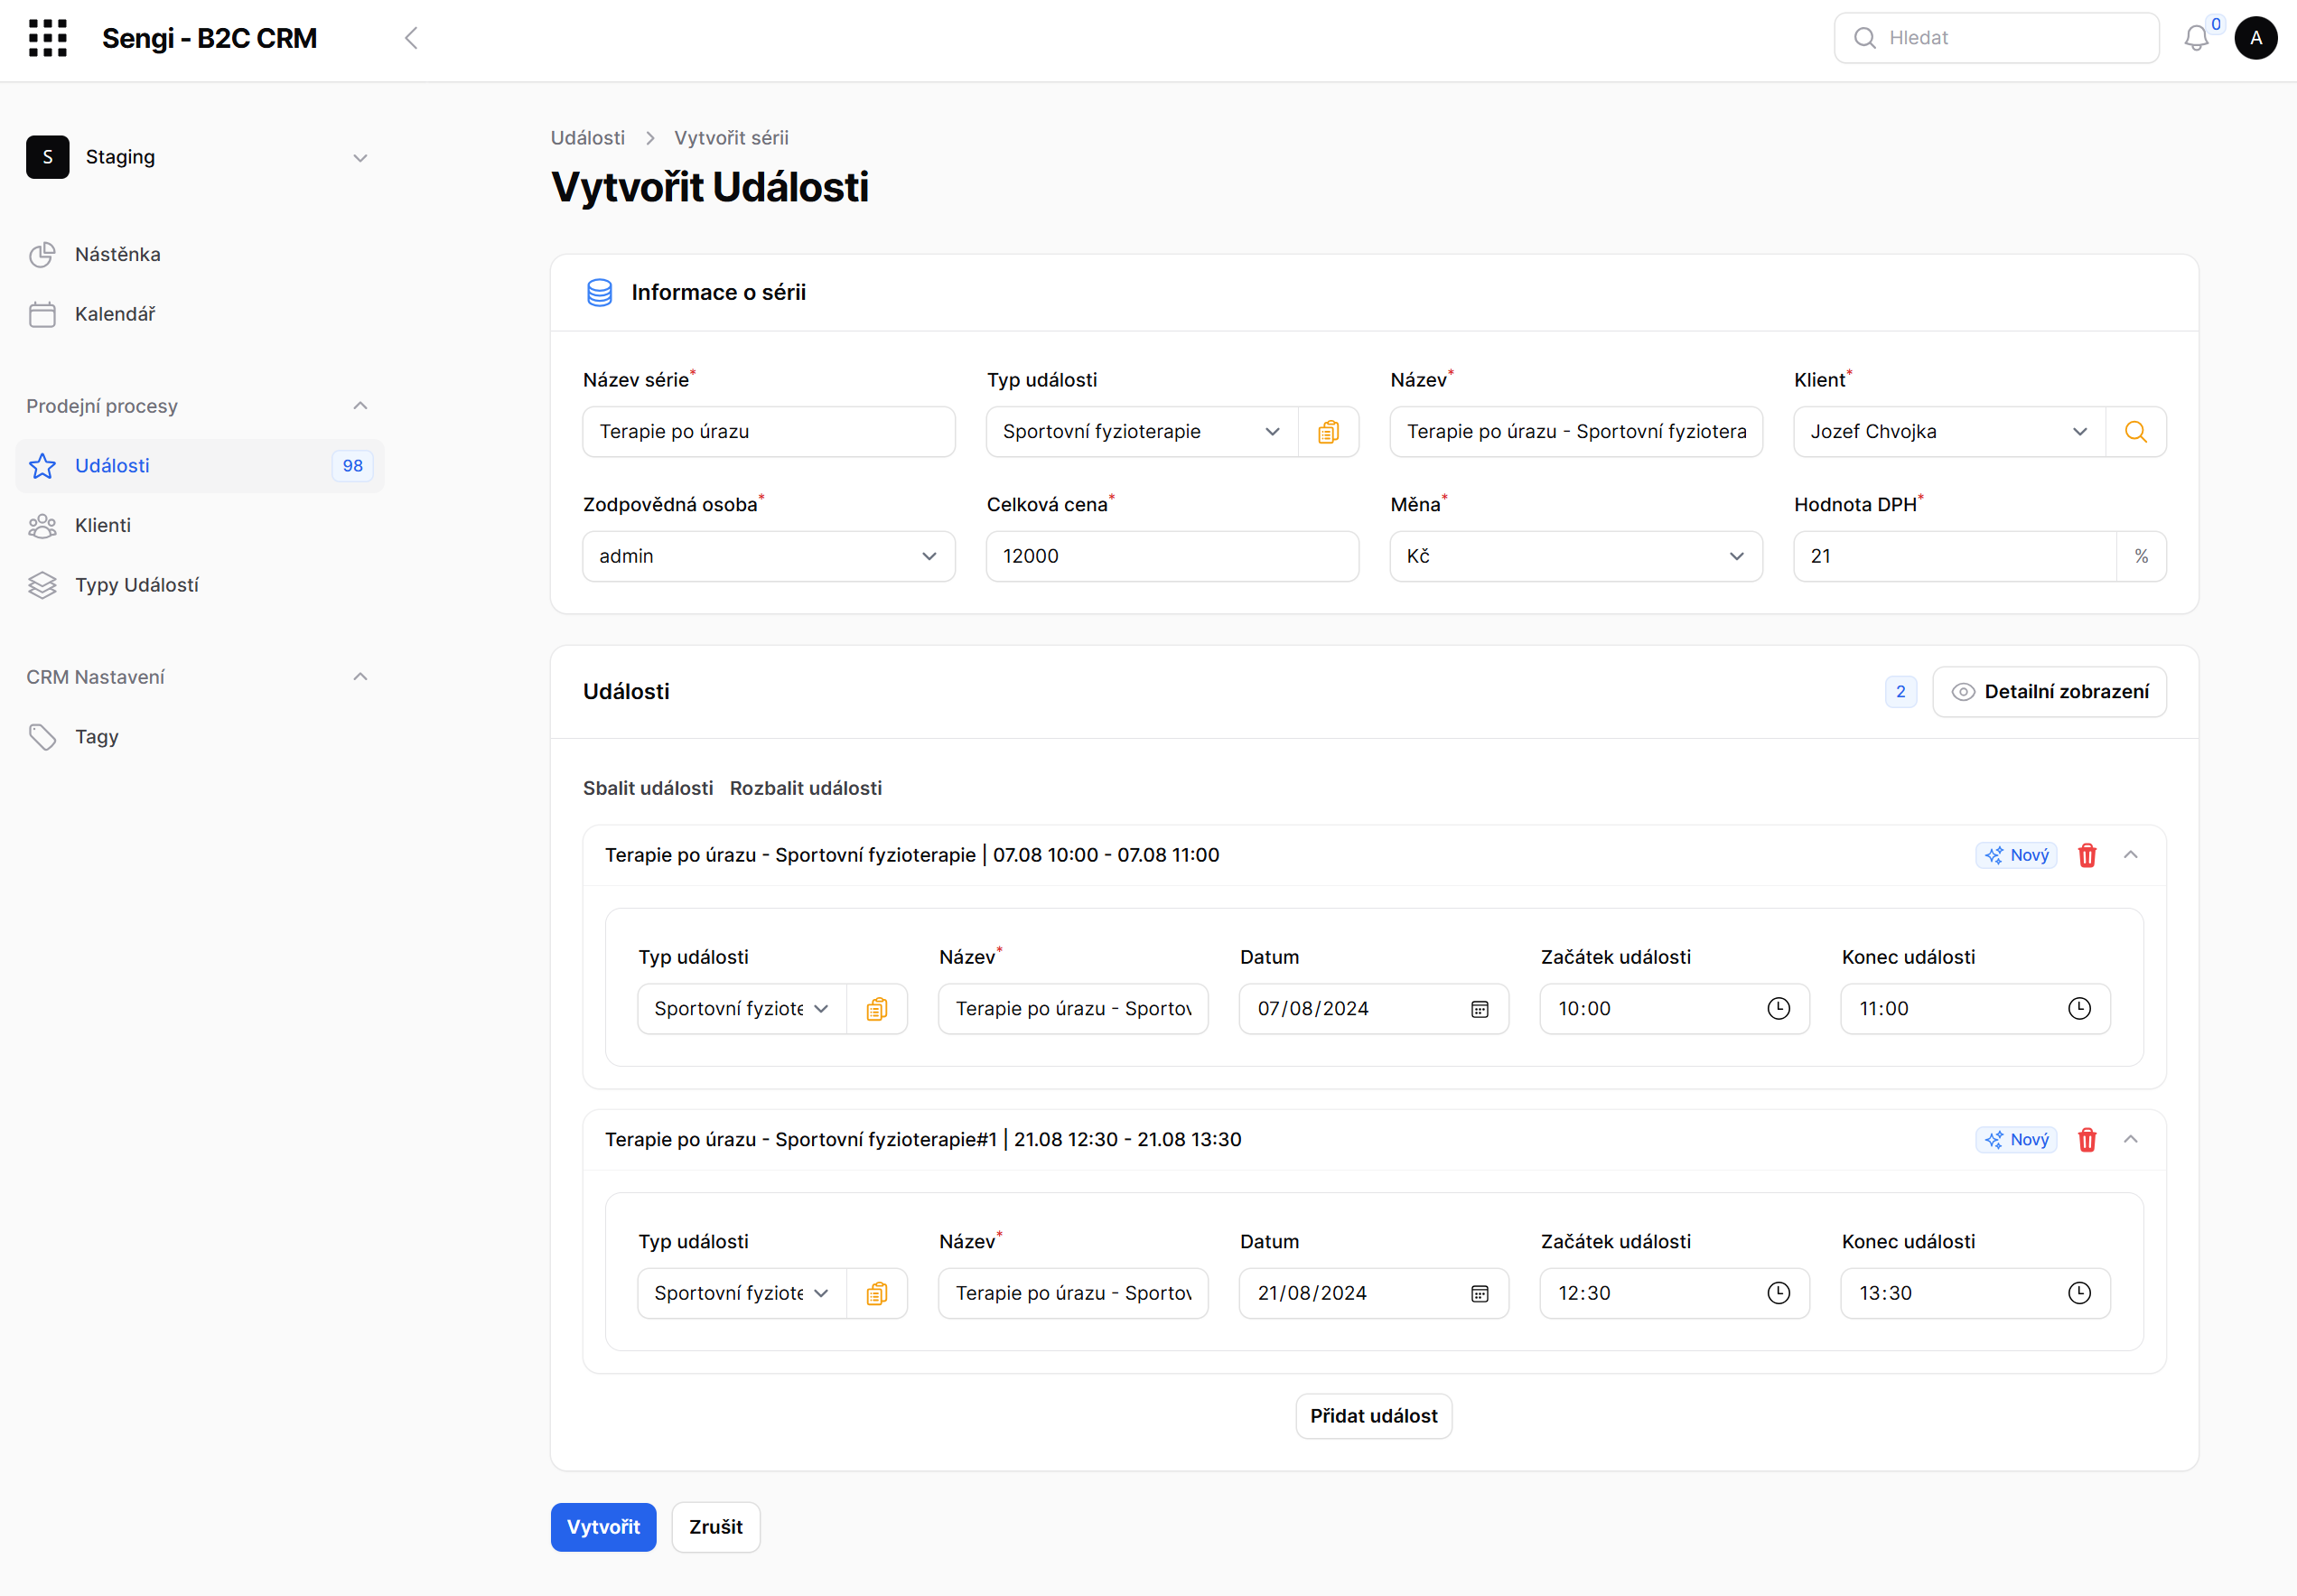
Task: Open series Typ události Sportovní fyzioterapie dropdown
Action: pos(1142,432)
